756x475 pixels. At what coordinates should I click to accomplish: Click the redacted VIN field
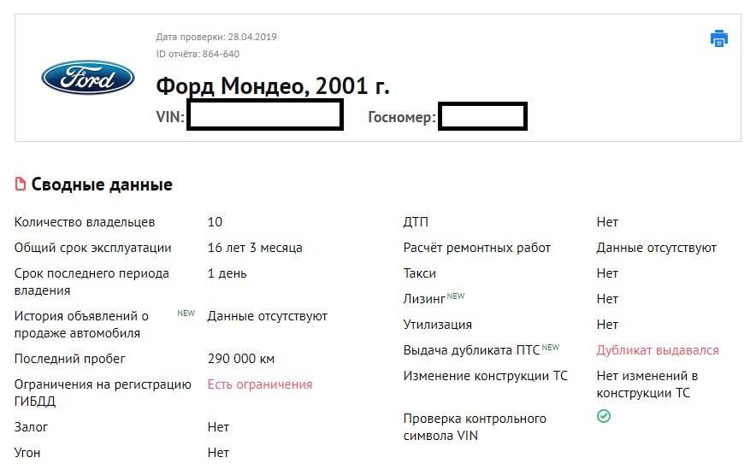265,115
